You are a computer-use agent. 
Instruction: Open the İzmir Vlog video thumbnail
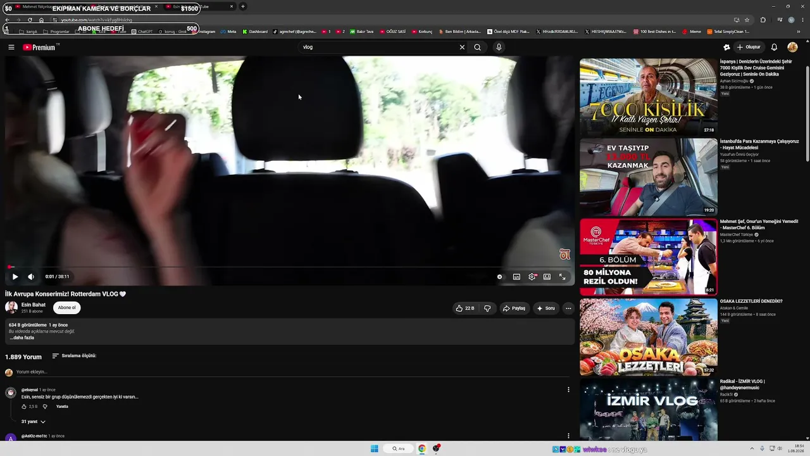(x=649, y=409)
